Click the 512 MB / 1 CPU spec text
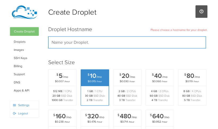Image resolution: width=218 pixels, height=129 pixels. (62, 91)
